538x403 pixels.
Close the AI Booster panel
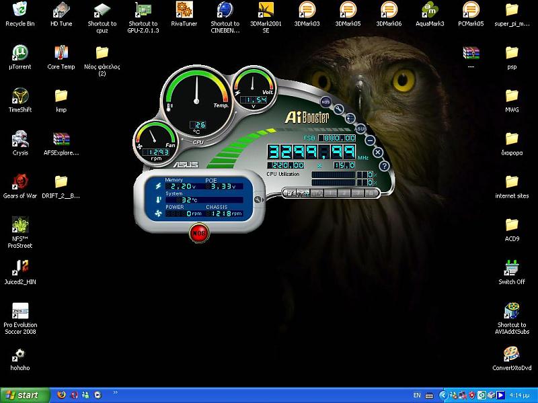[378, 152]
